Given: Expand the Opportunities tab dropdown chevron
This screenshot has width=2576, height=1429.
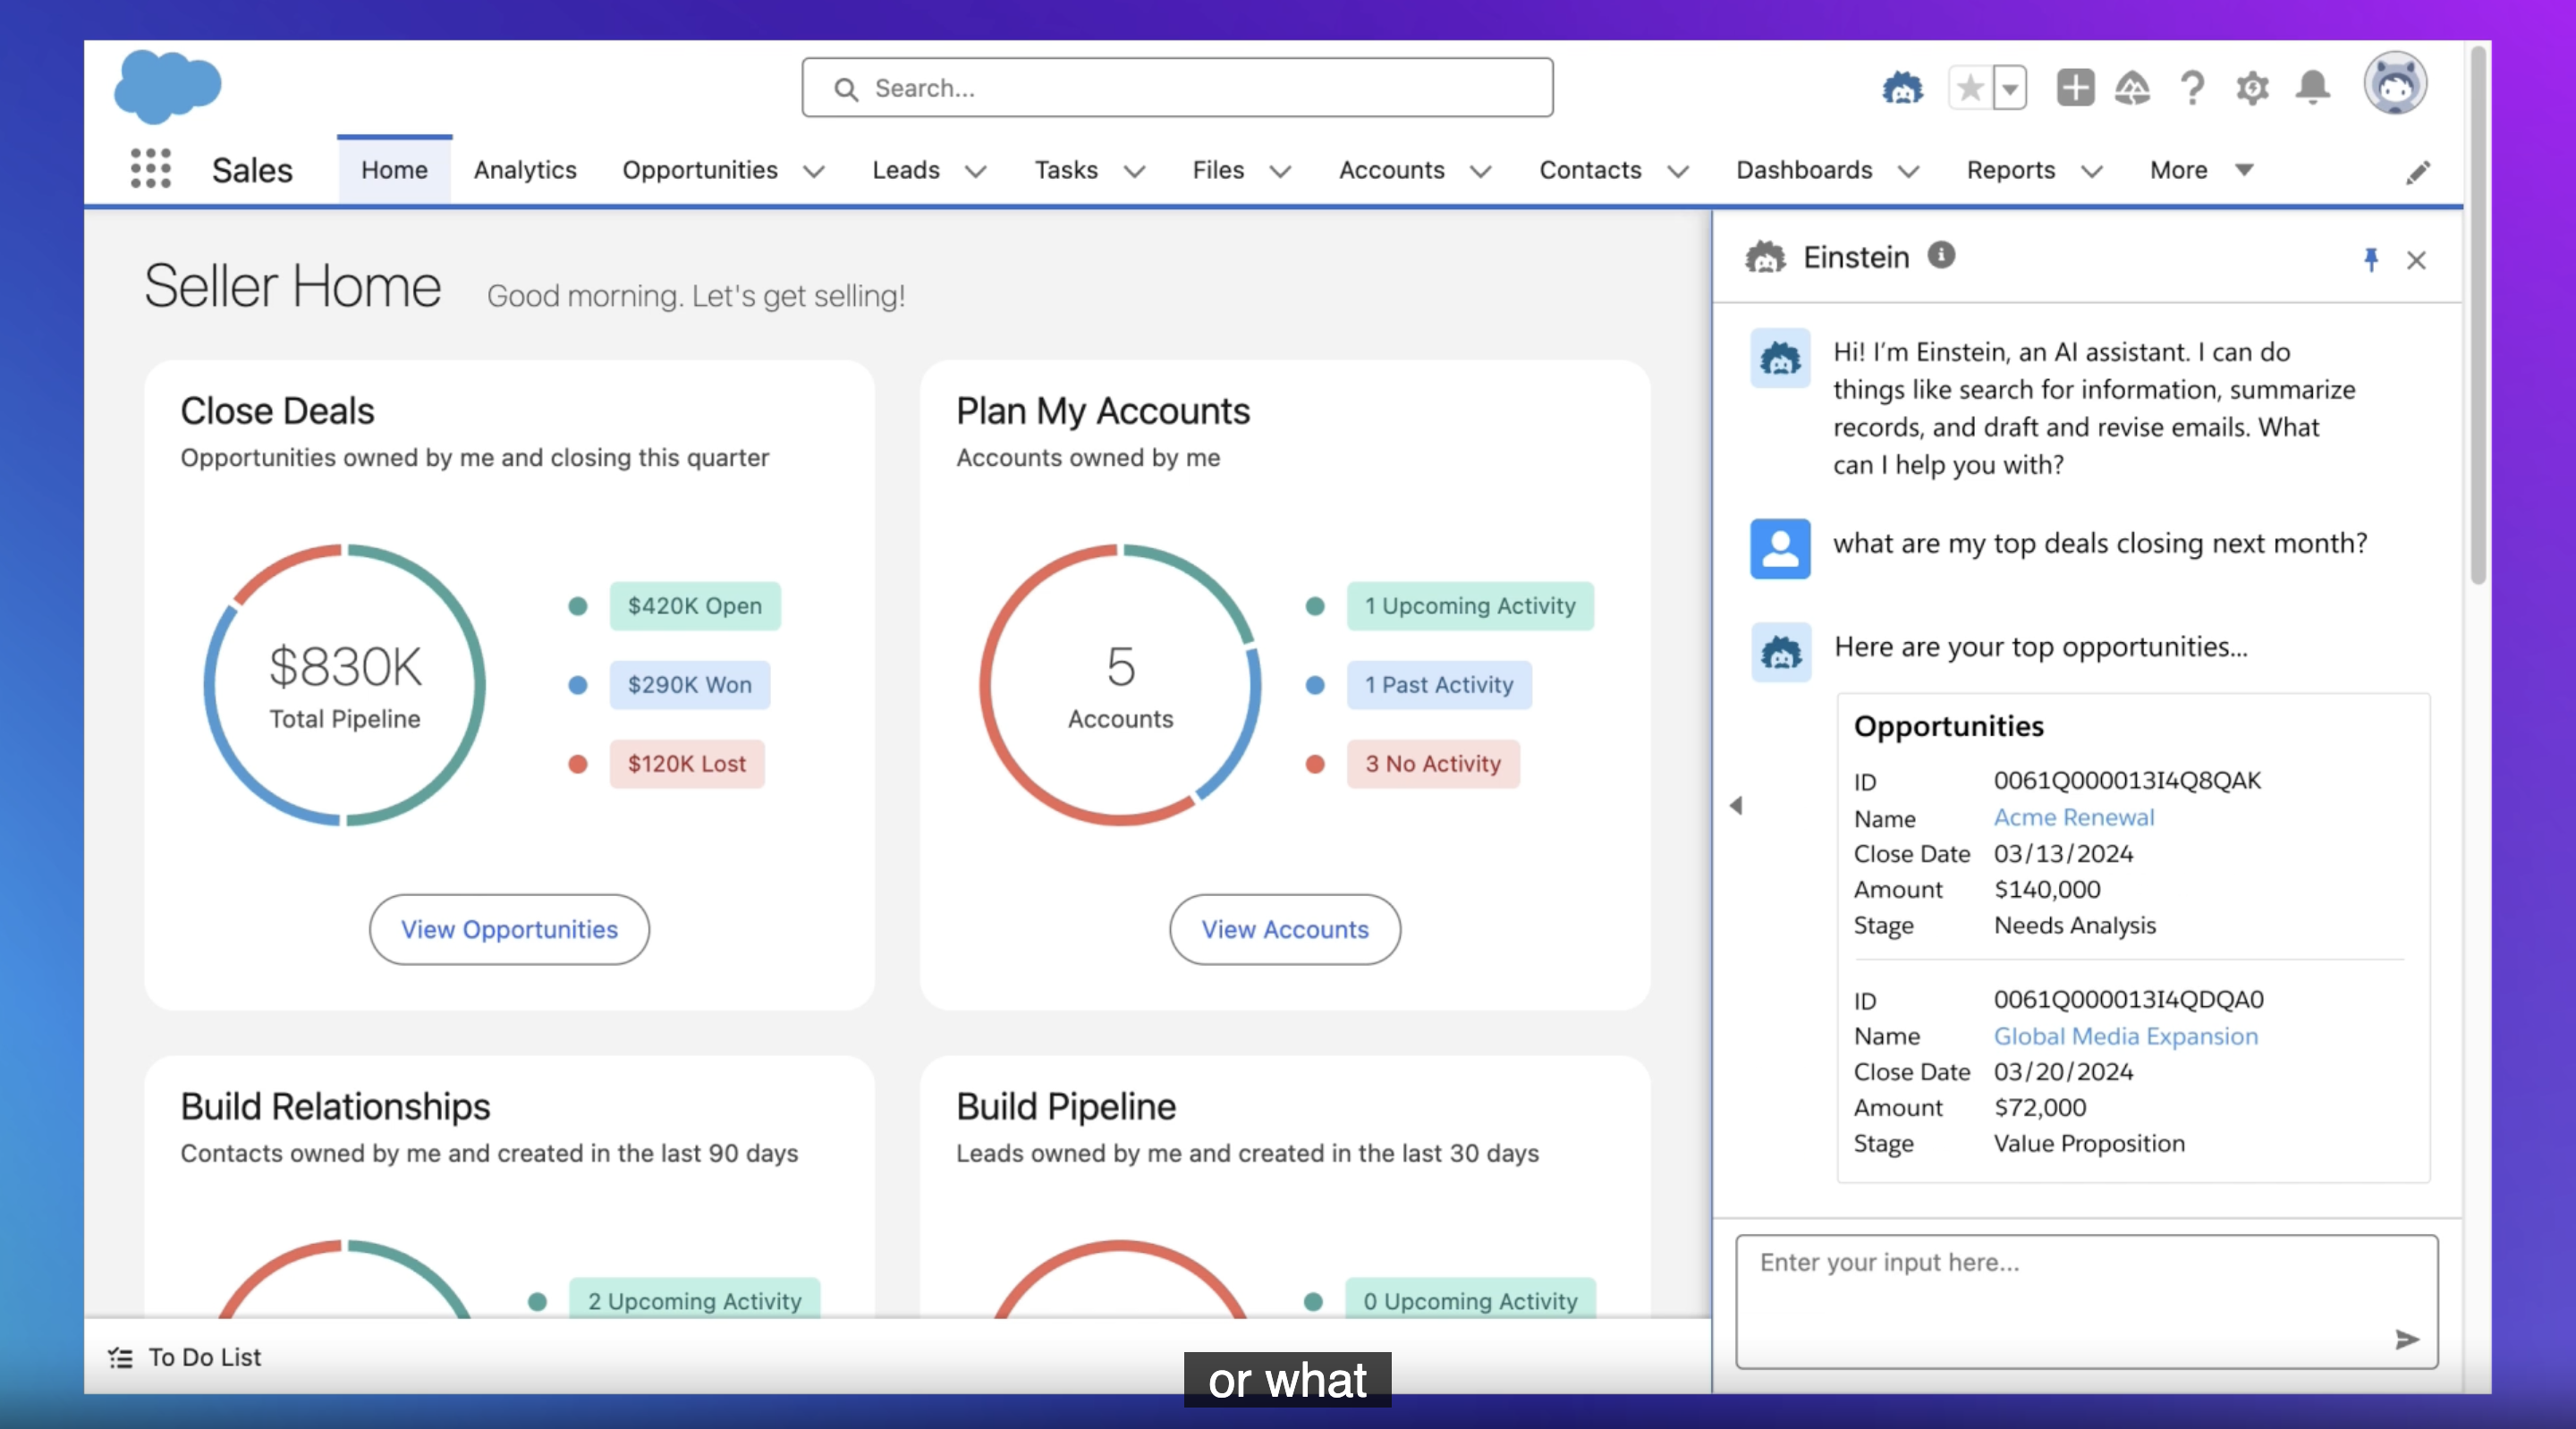Looking at the screenshot, I should coord(814,171).
